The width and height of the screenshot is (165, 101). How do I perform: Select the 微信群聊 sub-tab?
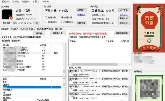pyautogui.click(x=6, y=41)
